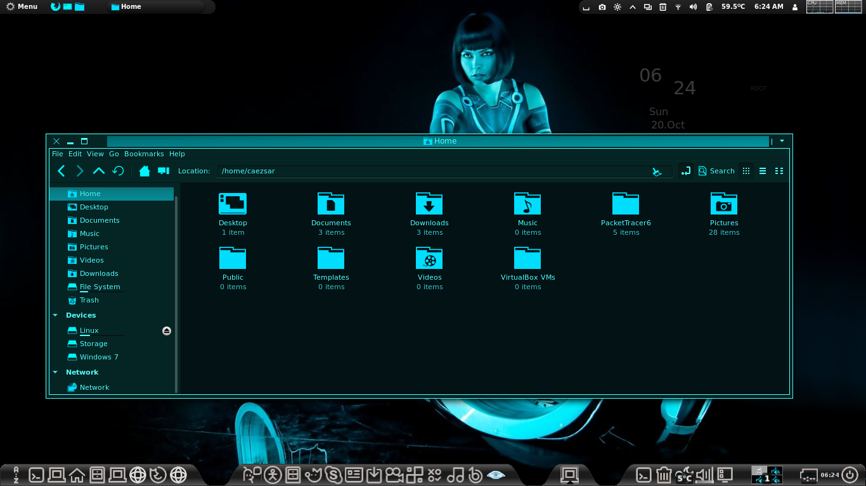Click the video camera icon in the dock

click(x=394, y=475)
